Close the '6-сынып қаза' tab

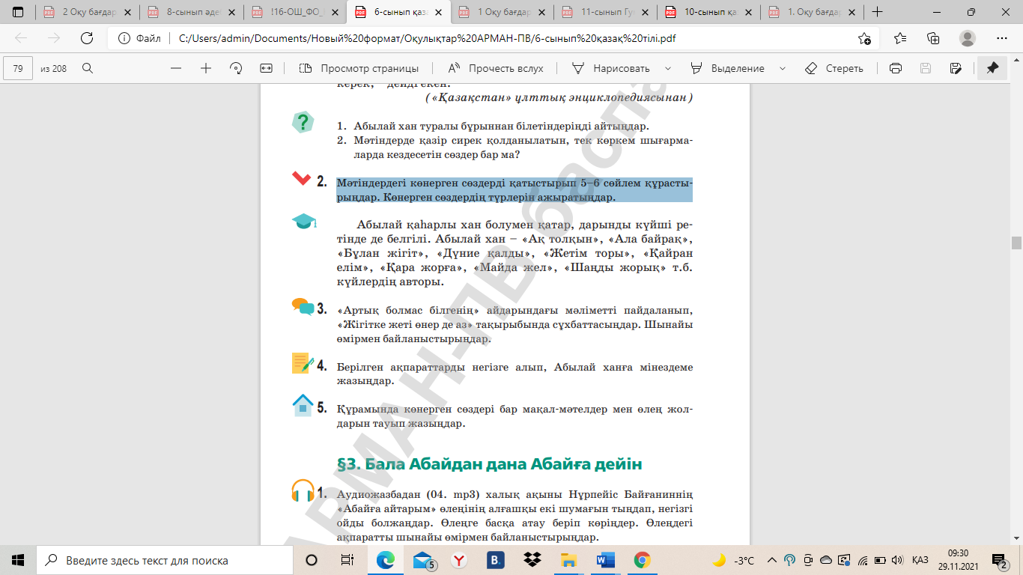click(437, 12)
